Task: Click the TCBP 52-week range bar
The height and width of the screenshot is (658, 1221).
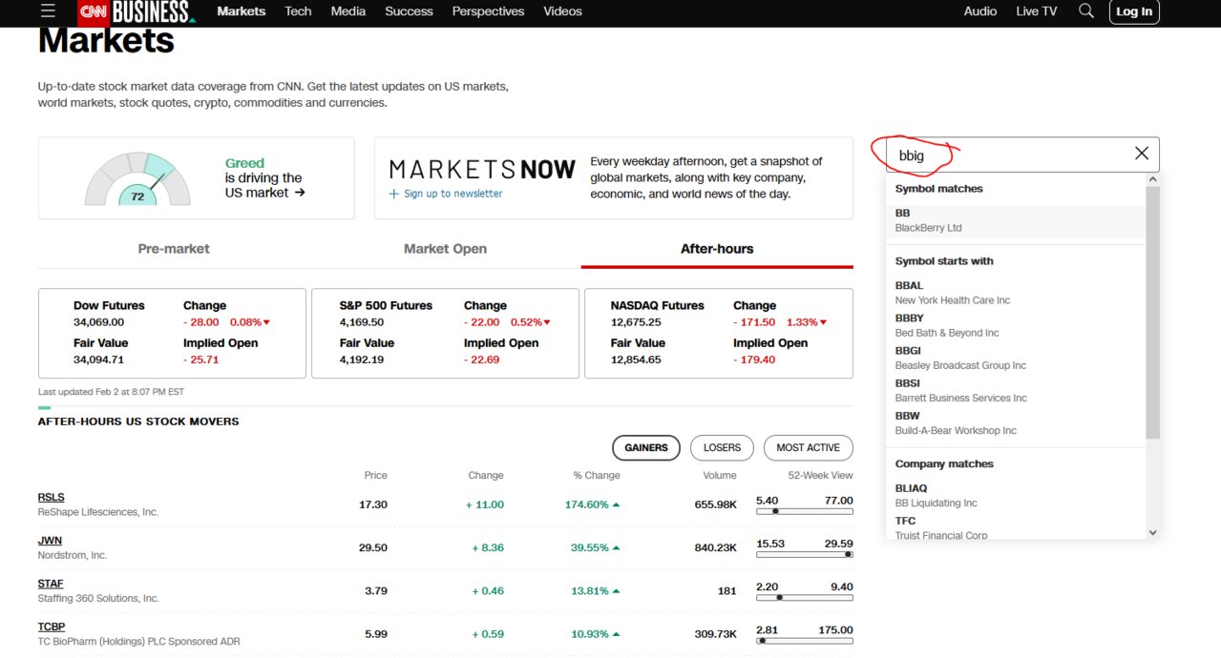Action: pyautogui.click(x=805, y=641)
